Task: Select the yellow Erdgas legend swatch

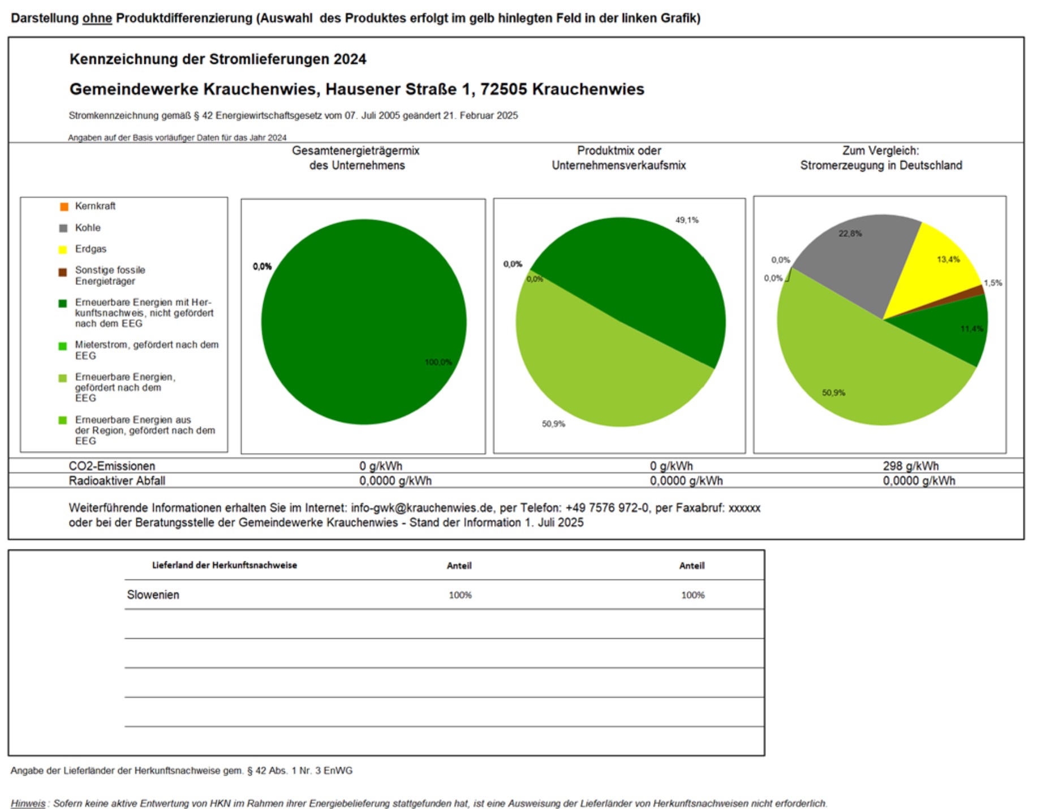Action: click(63, 249)
